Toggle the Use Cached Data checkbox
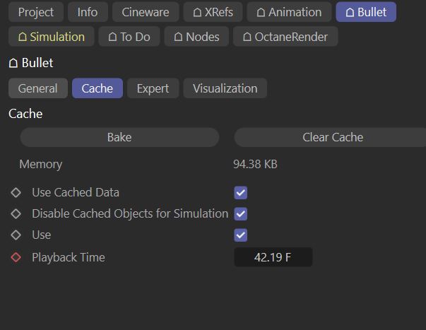The image size is (426, 330). (241, 193)
